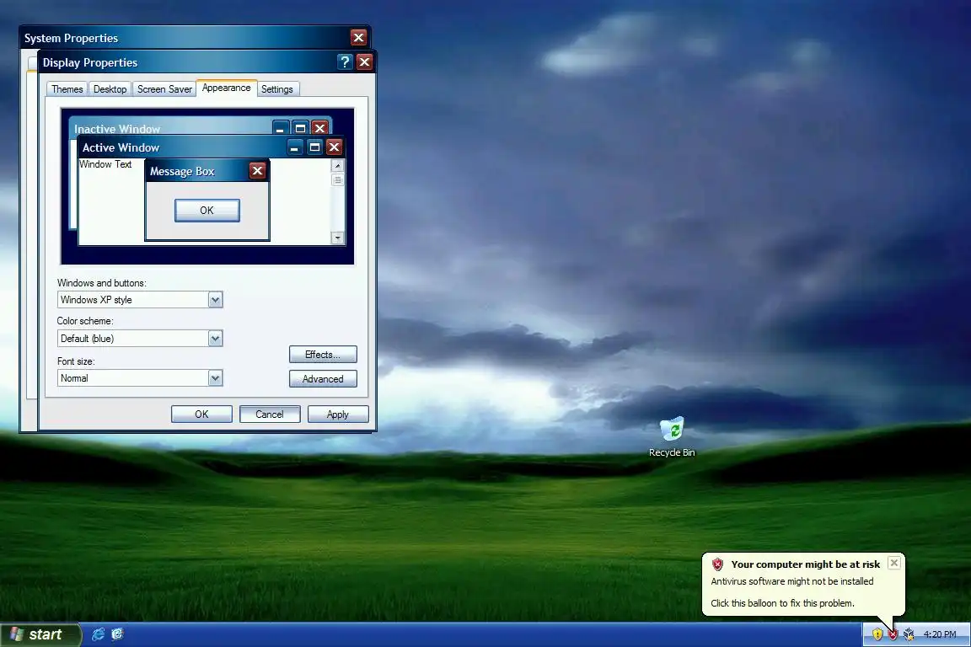Click the tray icon next to the clock
The width and height of the screenshot is (971, 647).
909,634
